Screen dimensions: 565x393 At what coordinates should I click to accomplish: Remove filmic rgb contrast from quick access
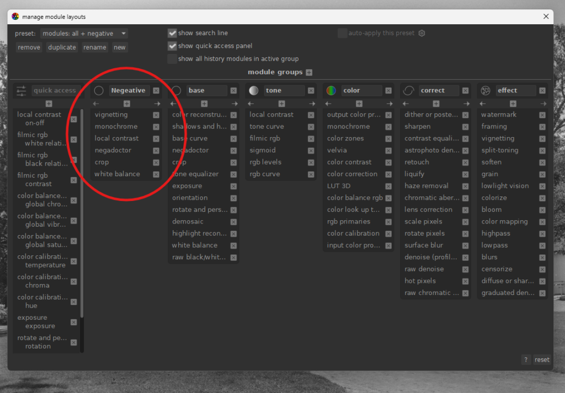(x=73, y=180)
